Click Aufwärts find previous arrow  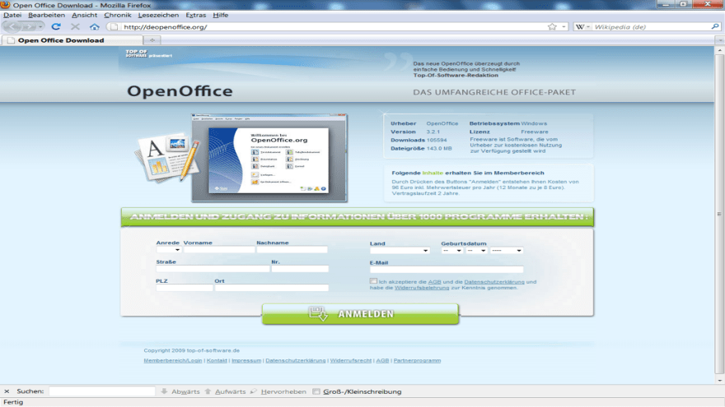(225, 391)
